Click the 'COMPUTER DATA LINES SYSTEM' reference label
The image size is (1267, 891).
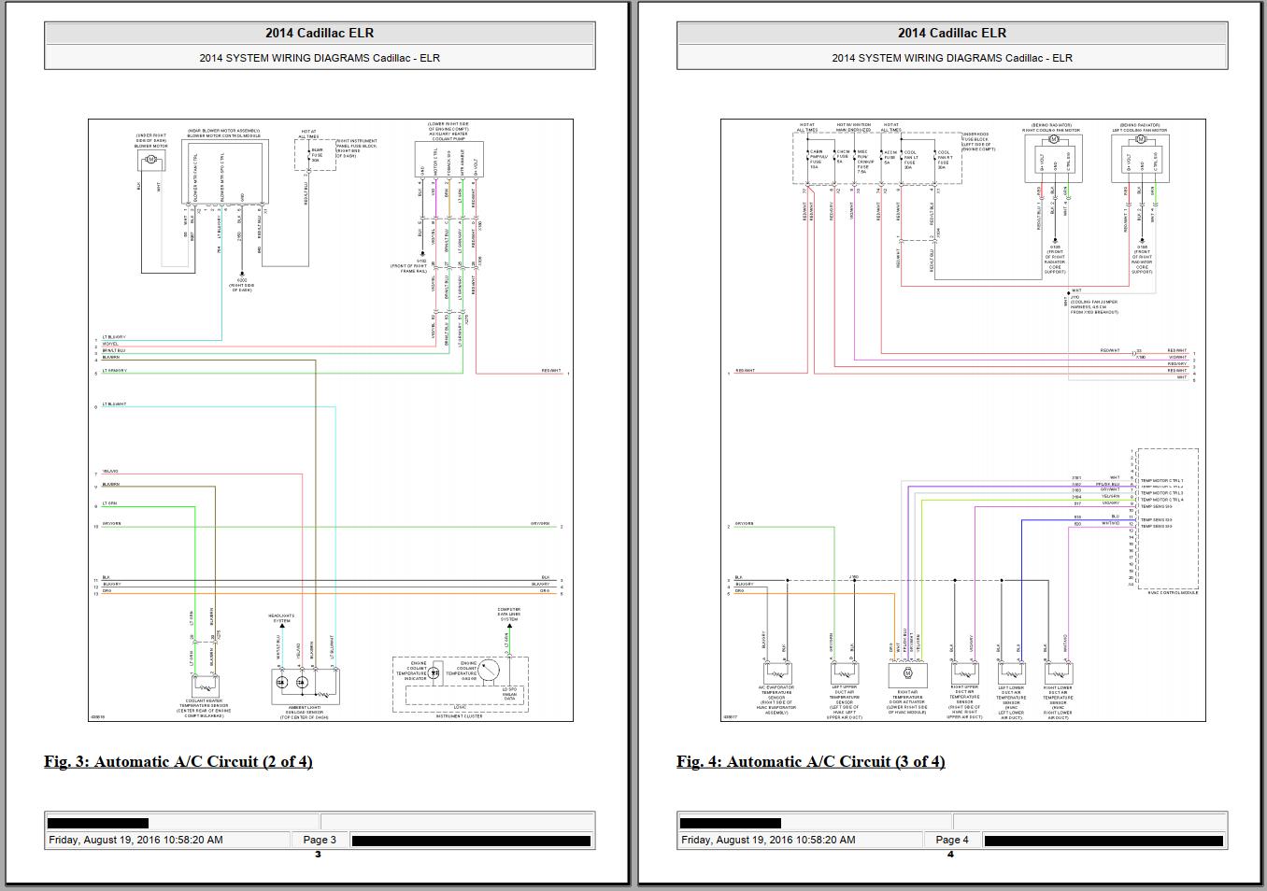(508, 615)
